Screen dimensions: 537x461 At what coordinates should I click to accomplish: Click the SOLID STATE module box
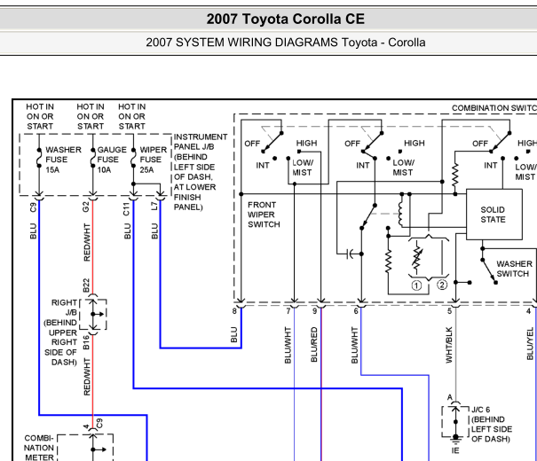point(494,214)
